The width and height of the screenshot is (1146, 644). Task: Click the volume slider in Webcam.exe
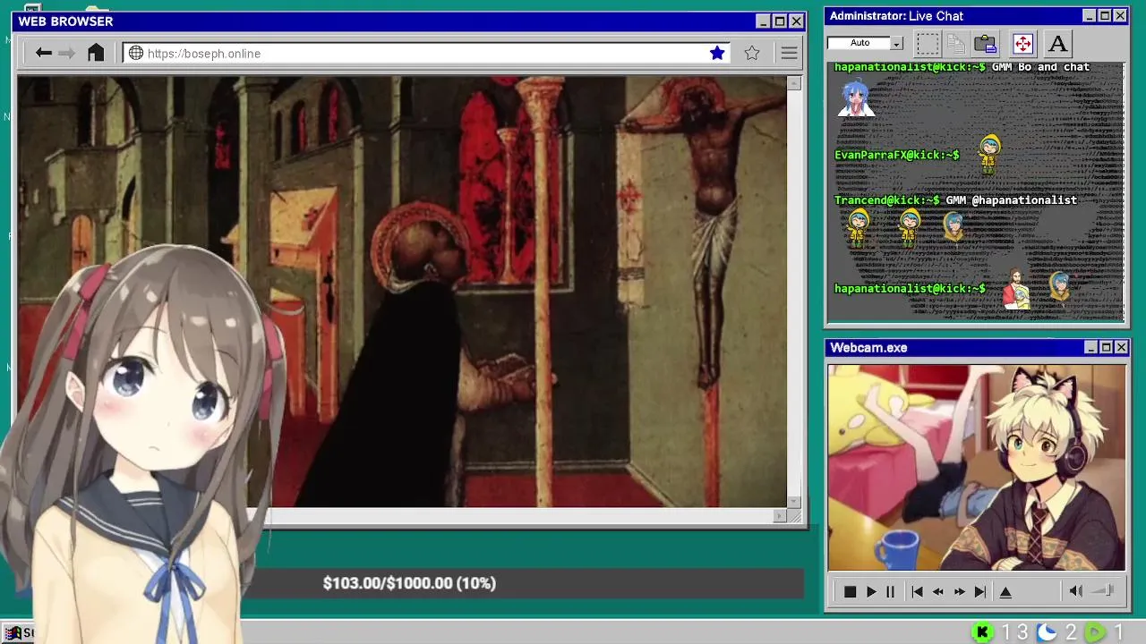click(1103, 590)
